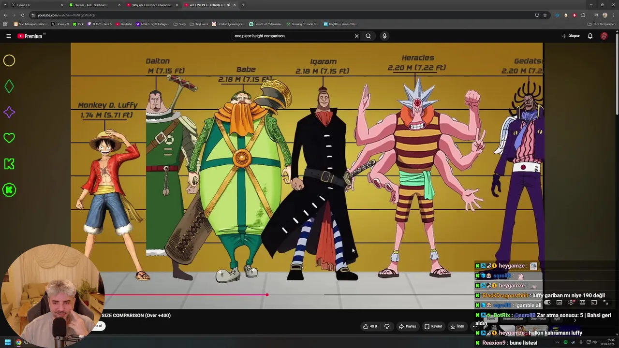Screen dimensions: 619x348
Task: Open the Chrome tab search dropdown
Action: click(x=5, y=5)
